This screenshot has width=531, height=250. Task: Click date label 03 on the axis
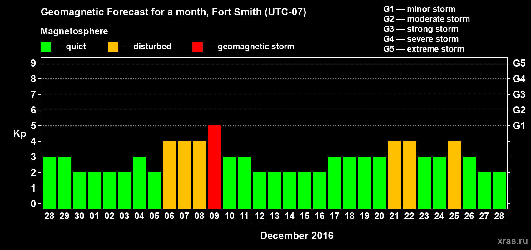(x=124, y=216)
